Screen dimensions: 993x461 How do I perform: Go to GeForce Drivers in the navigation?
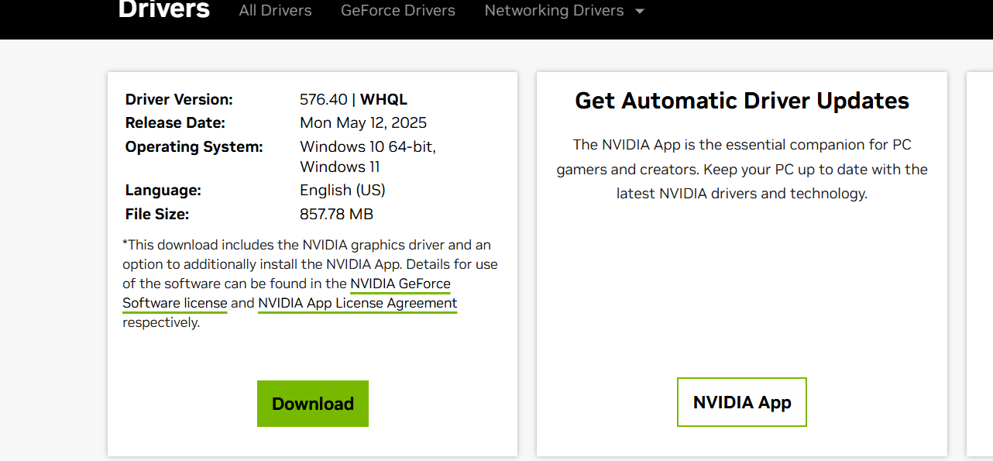coord(398,11)
